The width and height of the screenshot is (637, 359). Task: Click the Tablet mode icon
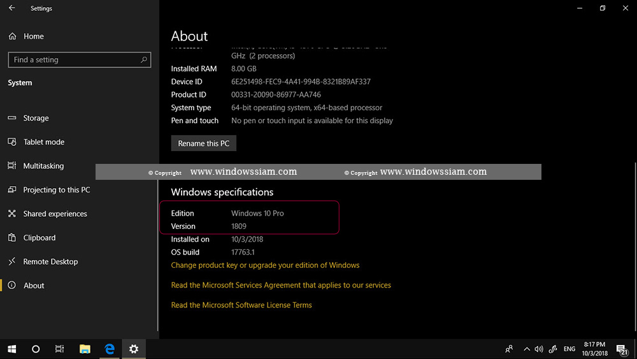pyautogui.click(x=12, y=142)
